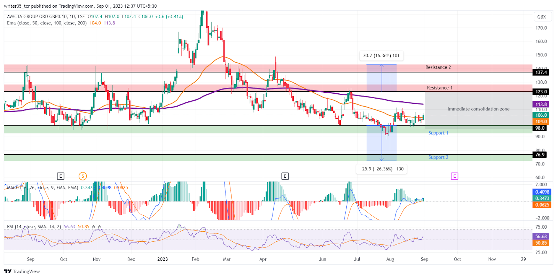Click the purple E upcoming earnings marker
The image size is (557, 278).
click(x=454, y=176)
